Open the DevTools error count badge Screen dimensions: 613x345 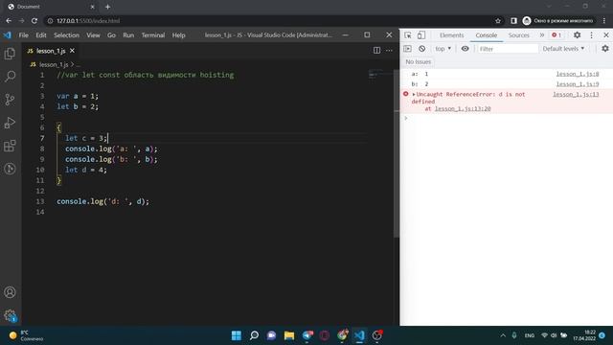[x=556, y=35]
